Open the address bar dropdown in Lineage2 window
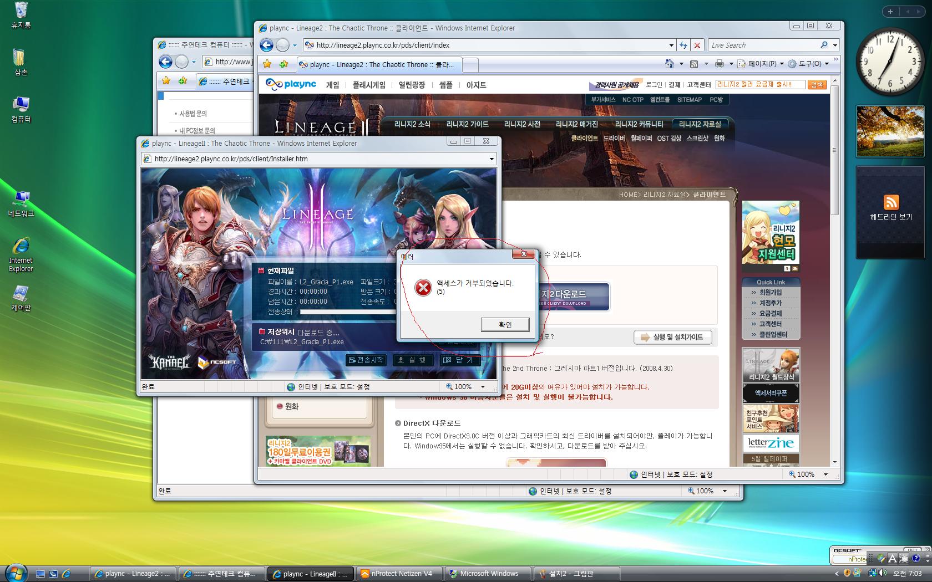Viewport: 932px width, 582px height. click(671, 45)
